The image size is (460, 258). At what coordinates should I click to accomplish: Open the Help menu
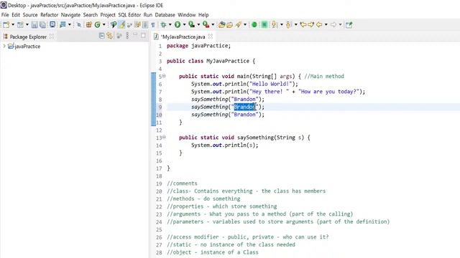(203, 14)
